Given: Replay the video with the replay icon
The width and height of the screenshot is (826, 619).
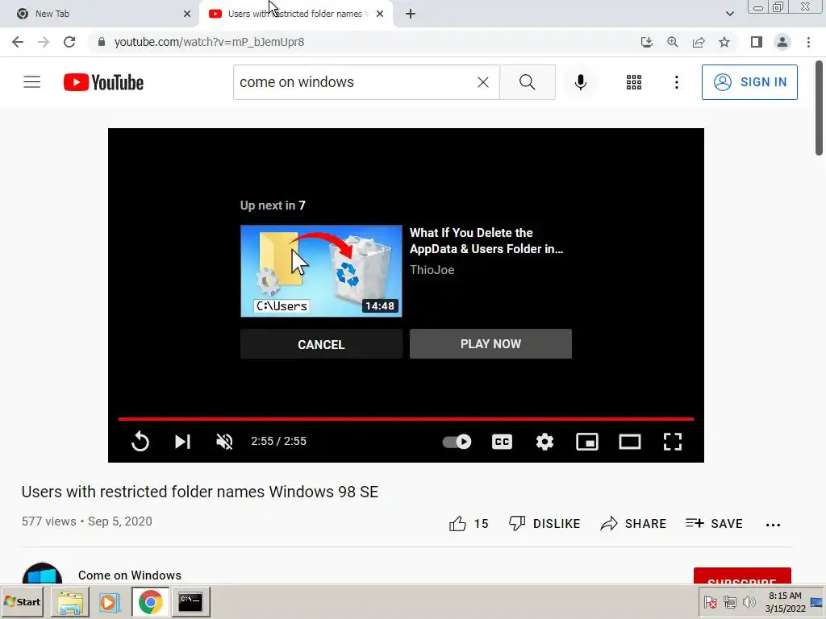Looking at the screenshot, I should click(x=140, y=441).
